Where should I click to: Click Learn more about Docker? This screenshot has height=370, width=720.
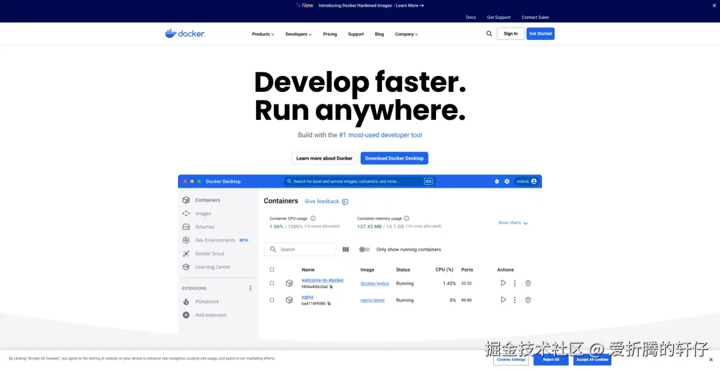(324, 158)
